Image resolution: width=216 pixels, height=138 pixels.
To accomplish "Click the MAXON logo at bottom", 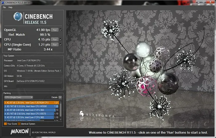I will pos(19,132).
